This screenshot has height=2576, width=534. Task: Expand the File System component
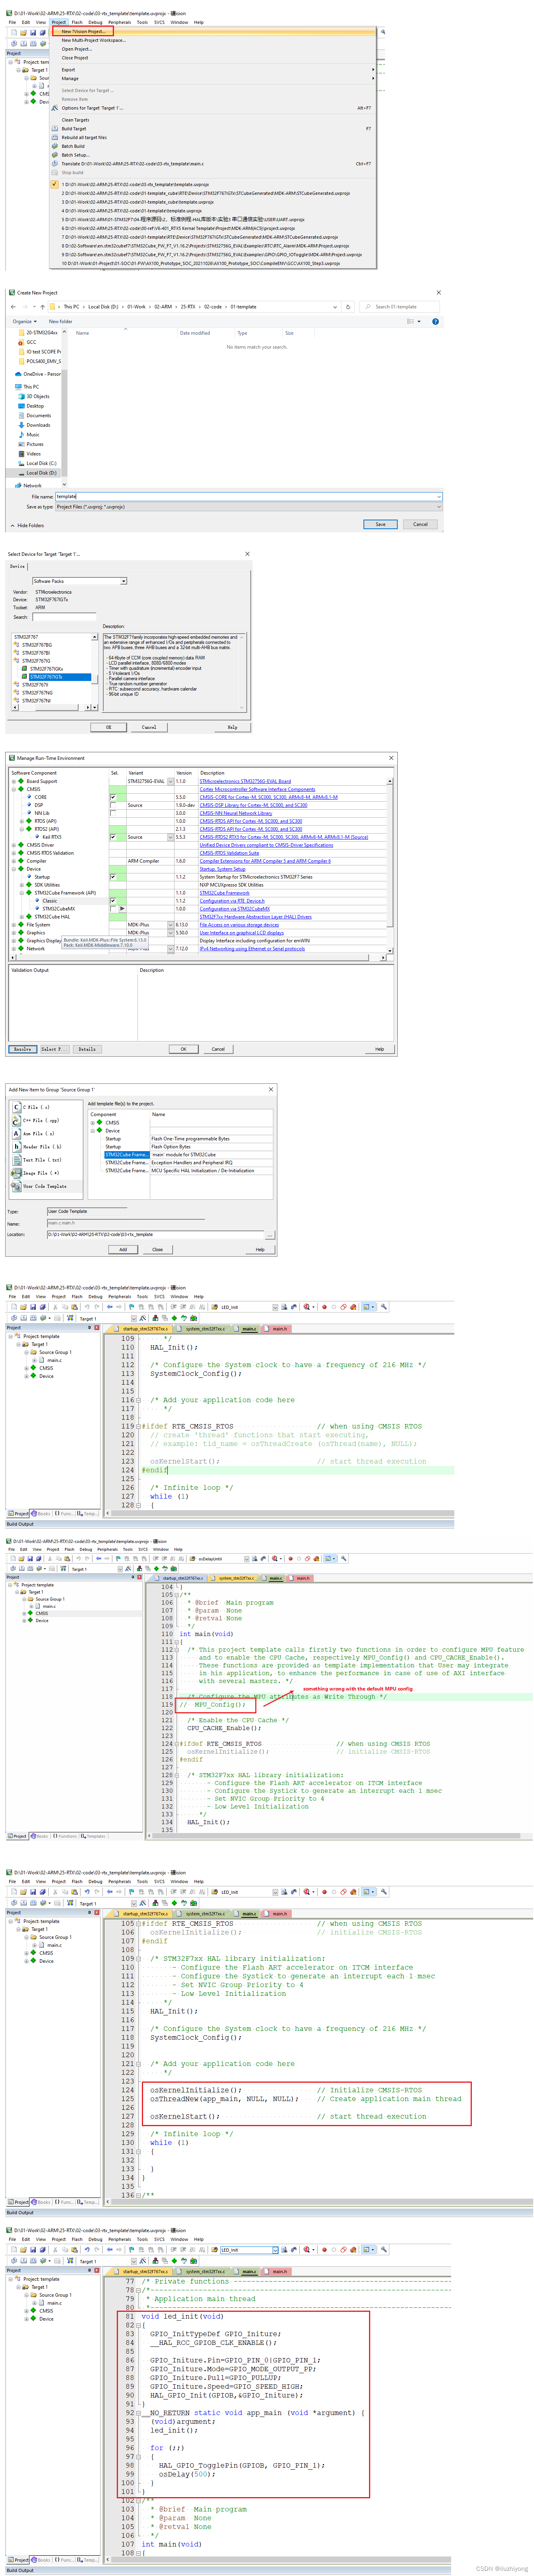(14, 925)
